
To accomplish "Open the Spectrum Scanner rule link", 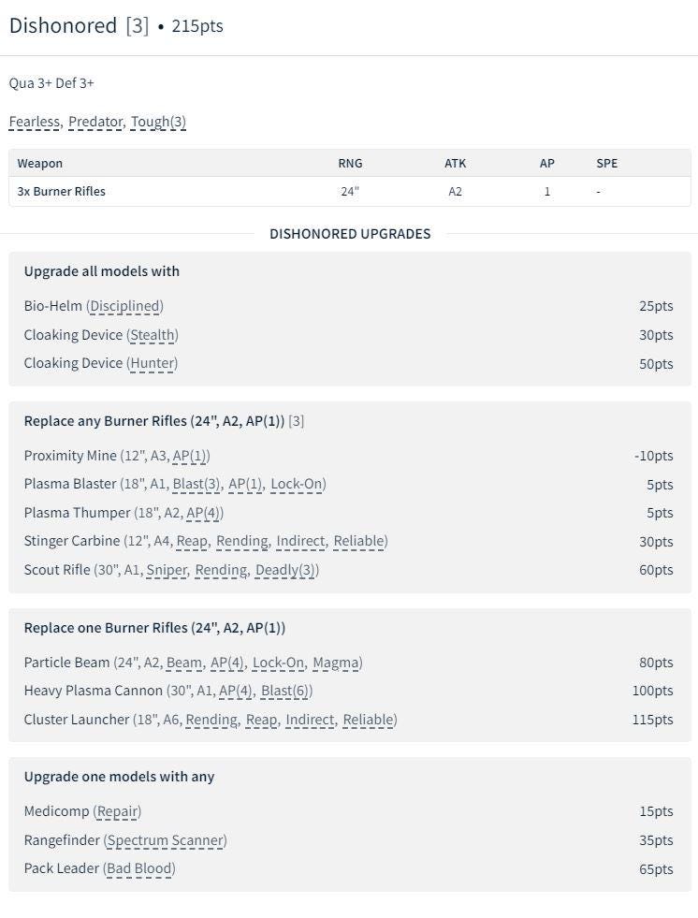I will click(x=166, y=840).
